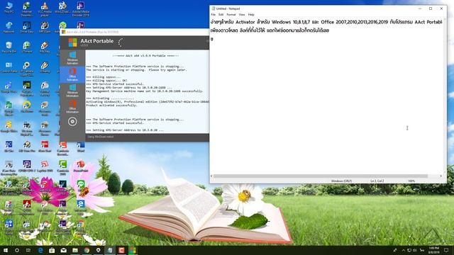The width and height of the screenshot is (454, 255).
Task: Open PowerPoint desktop icon
Action: [x=80, y=166]
